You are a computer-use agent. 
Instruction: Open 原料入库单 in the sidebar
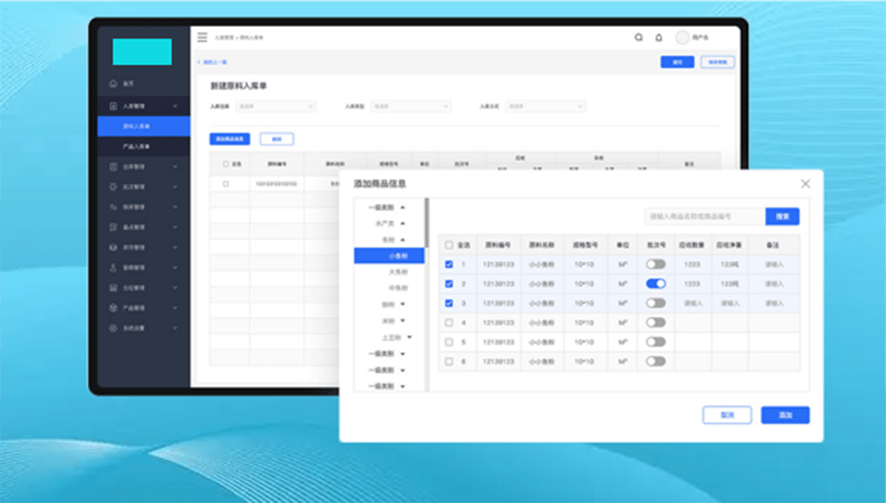pyautogui.click(x=144, y=126)
